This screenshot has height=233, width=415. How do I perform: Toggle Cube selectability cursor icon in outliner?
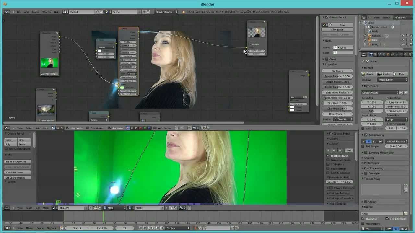point(407,40)
